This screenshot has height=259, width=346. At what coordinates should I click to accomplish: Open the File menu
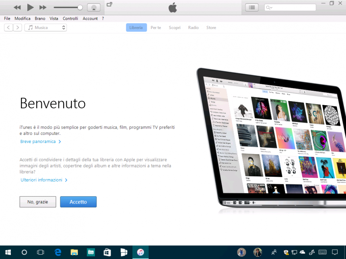(x=7, y=18)
